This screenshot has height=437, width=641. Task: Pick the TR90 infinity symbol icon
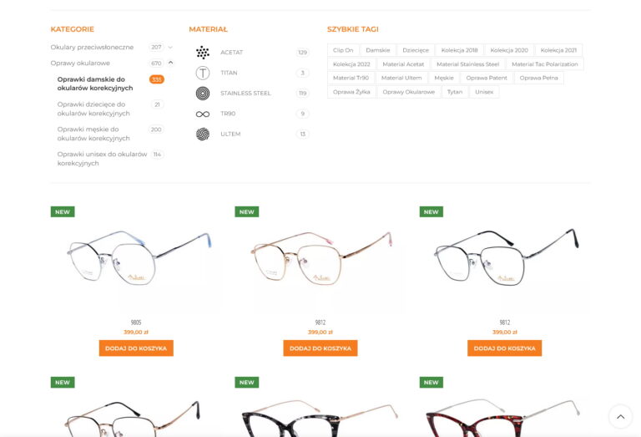tap(203, 114)
